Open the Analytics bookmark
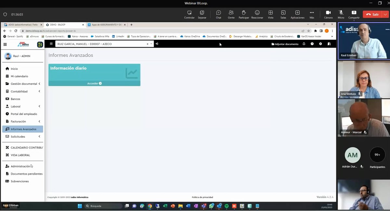The height and width of the screenshot is (211, 390). (261, 36)
